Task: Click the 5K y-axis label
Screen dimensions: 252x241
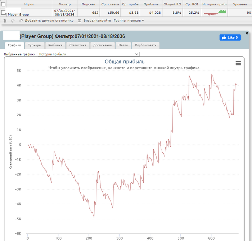Action: (x=19, y=71)
